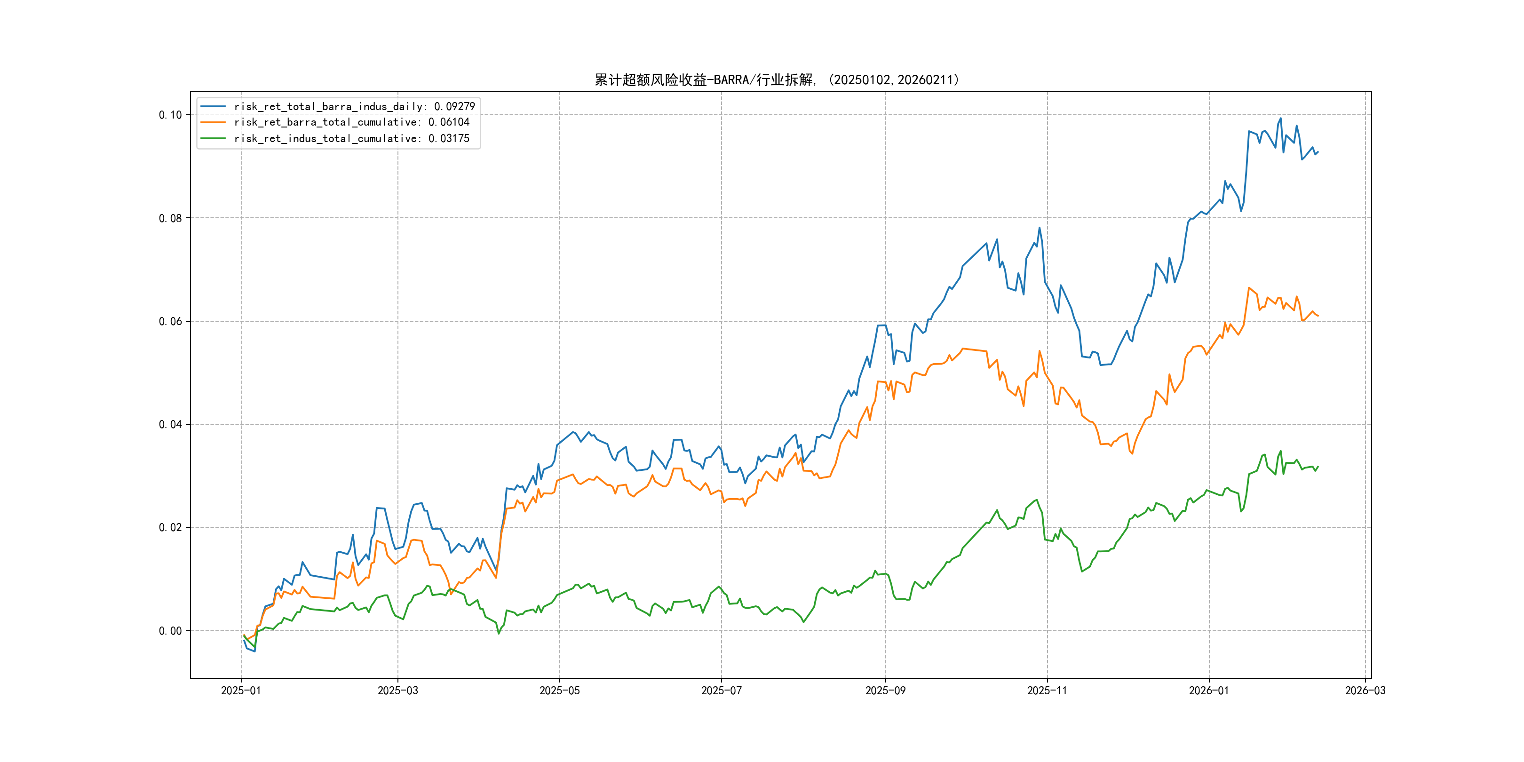The height and width of the screenshot is (762, 1524).
Task: Click the orange legend line swatch
Action: coord(213,122)
